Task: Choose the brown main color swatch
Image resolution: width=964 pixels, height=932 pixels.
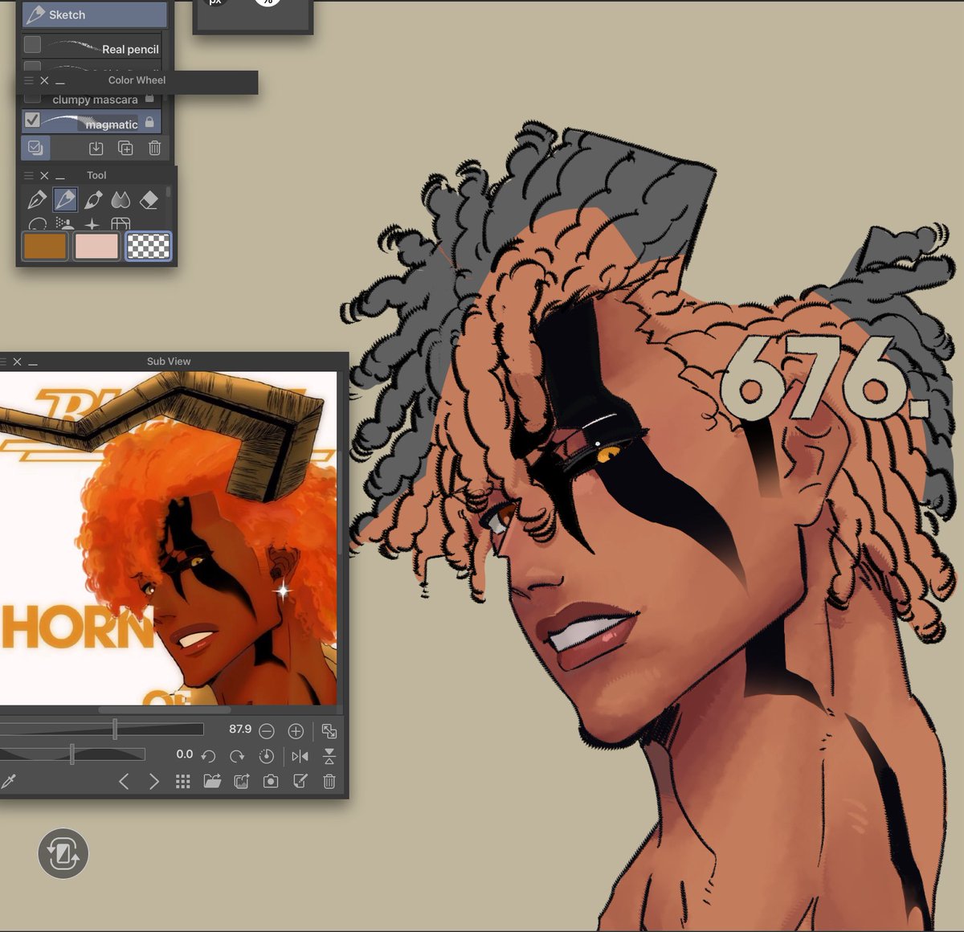Action: coord(45,246)
